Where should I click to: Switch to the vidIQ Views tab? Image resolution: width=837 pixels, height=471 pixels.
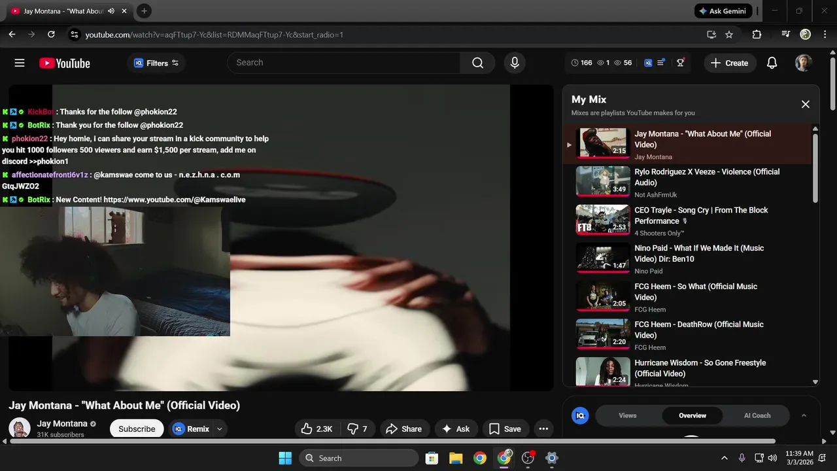tap(627, 415)
